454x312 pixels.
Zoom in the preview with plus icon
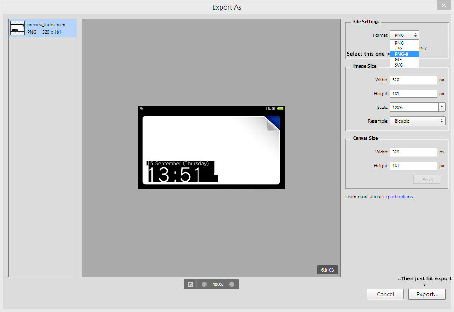coord(232,284)
